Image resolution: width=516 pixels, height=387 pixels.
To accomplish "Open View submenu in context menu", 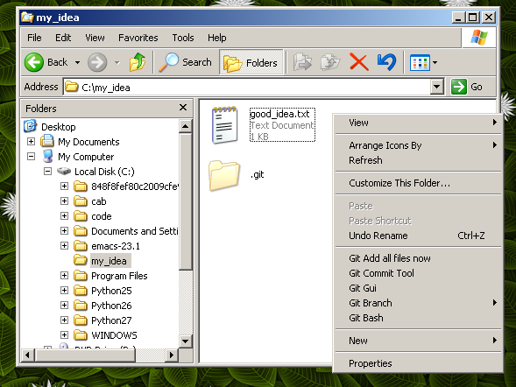I will click(x=418, y=123).
